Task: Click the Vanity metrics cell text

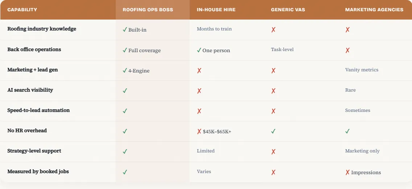Action: click(362, 70)
